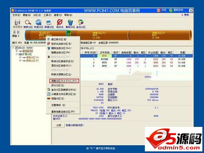Image resolution: width=204 pixels, height=153 pixels.
Task: Click the 文件系统 column header
Action: point(104,52)
